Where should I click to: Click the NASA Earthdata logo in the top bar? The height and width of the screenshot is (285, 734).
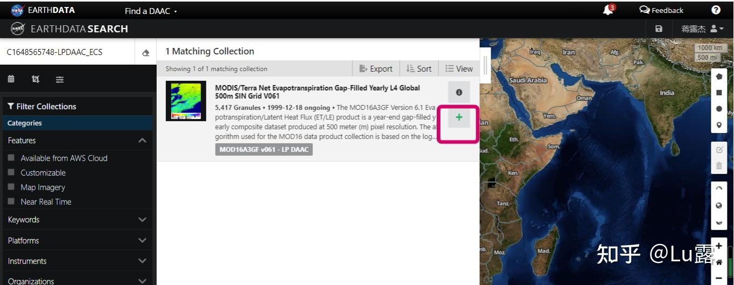coord(43,10)
